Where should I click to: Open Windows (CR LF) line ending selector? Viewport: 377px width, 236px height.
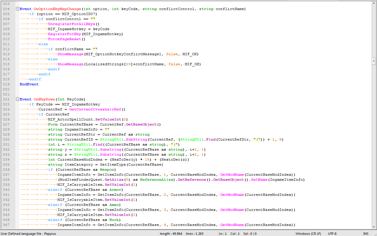308,234
